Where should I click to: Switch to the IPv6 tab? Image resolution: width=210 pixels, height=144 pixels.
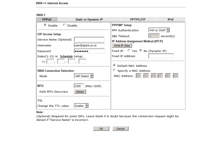(x=171, y=19)
